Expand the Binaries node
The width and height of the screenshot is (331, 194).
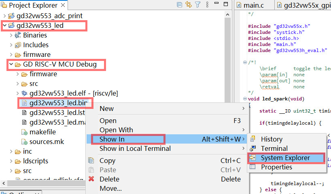(x=11, y=35)
